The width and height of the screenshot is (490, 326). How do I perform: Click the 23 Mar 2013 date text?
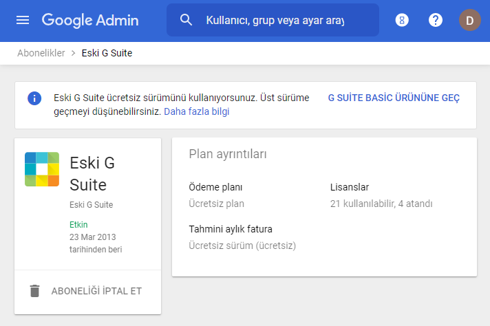92,237
